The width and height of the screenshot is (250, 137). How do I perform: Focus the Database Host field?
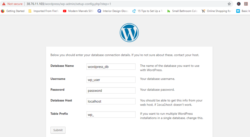click(111, 101)
